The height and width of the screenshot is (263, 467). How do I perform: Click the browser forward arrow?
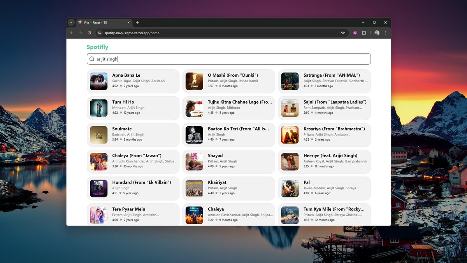(81, 33)
